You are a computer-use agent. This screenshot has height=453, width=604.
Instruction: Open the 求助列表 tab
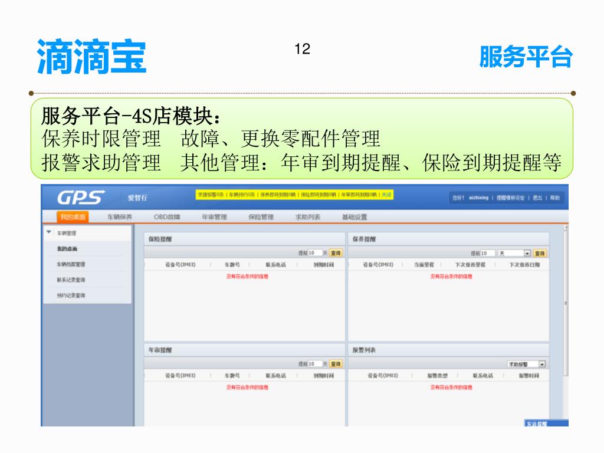(308, 217)
